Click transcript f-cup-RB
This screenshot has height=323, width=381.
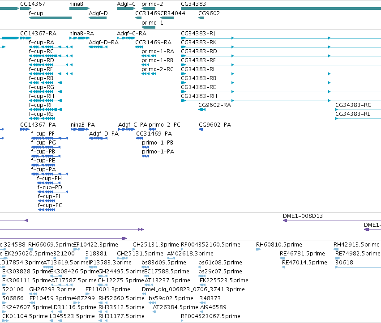click(x=41, y=78)
